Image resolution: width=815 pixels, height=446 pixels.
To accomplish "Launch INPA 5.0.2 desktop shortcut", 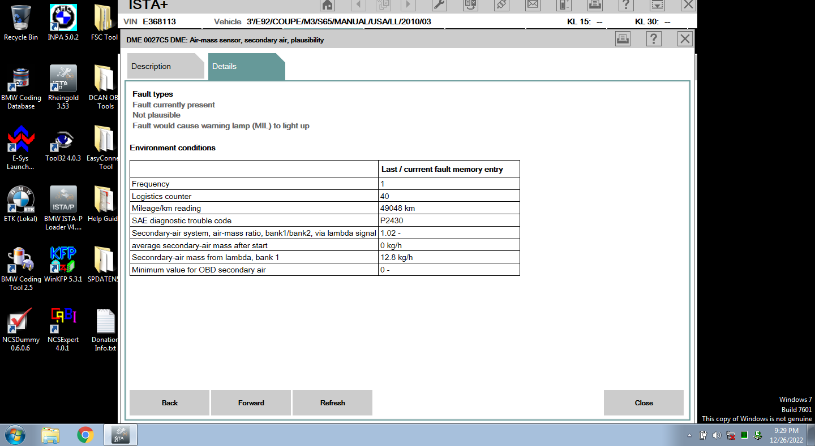I will (63, 23).
